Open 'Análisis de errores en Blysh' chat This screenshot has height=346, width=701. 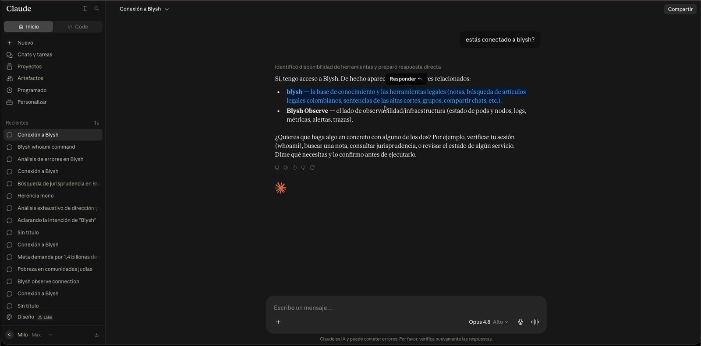(53, 159)
